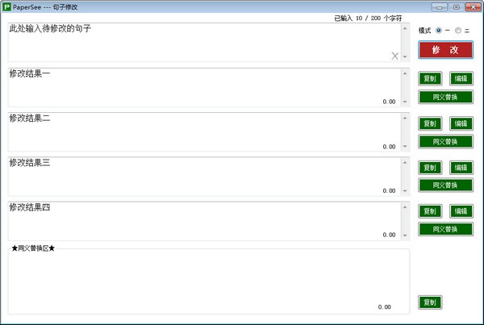Click 同义替换 button for result one
This screenshot has width=484, height=325.
(444, 97)
